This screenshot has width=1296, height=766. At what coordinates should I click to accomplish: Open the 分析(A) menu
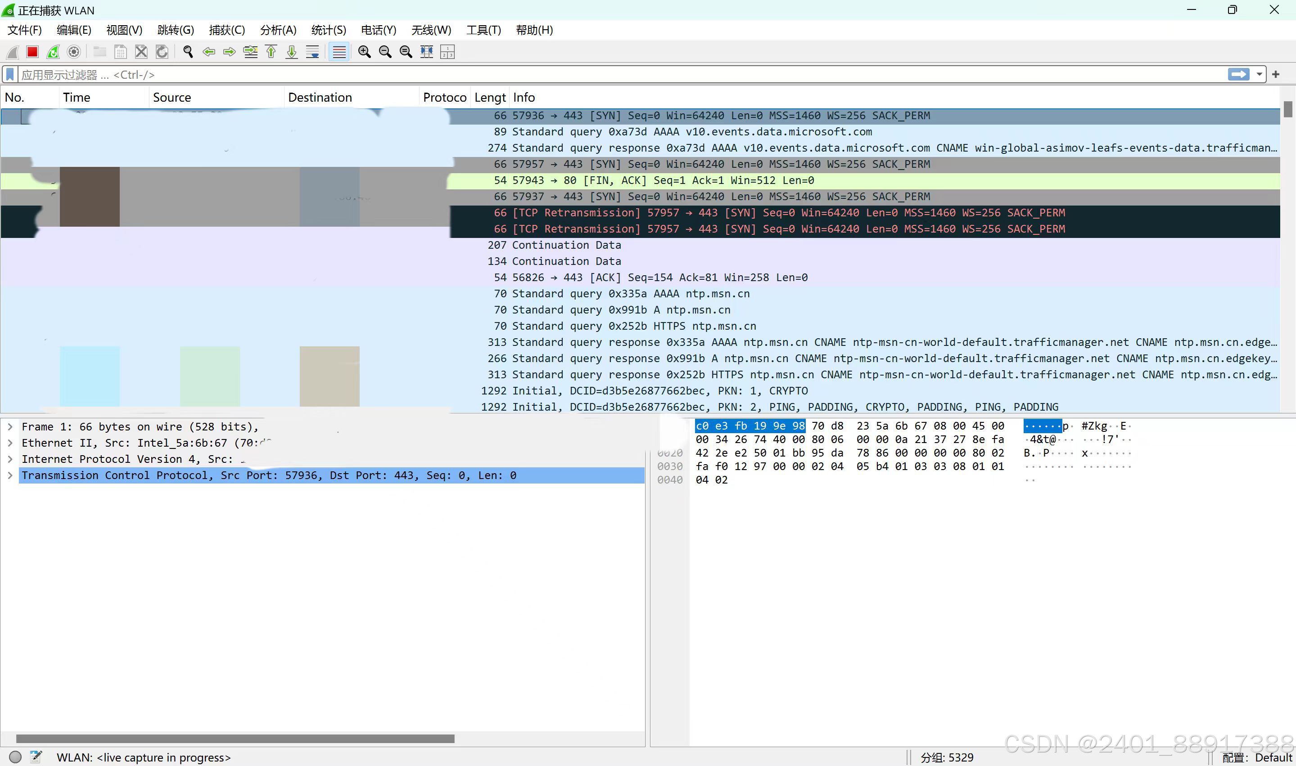(x=278, y=30)
